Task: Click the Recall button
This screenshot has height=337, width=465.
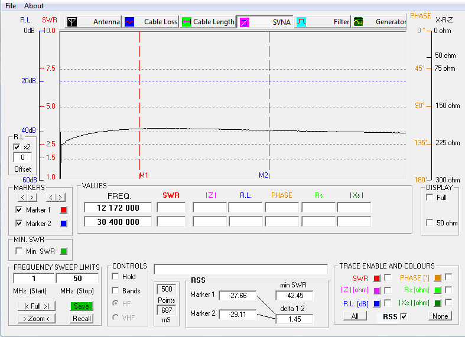Action: coord(82,319)
